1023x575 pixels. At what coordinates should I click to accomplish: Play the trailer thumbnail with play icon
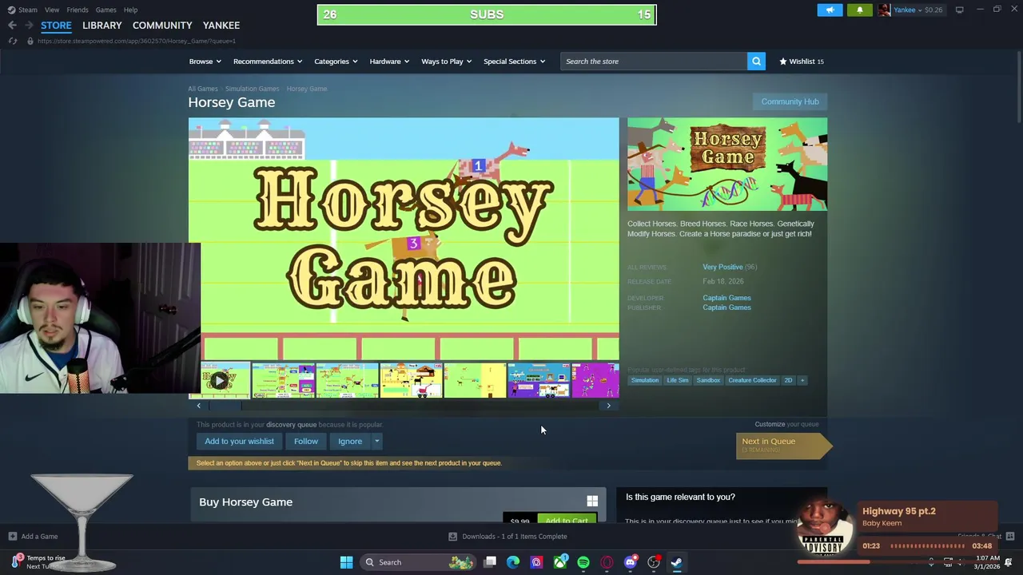[219, 380]
